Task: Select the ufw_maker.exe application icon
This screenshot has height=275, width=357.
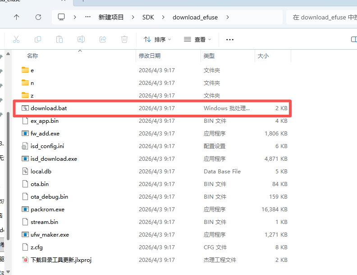Action: click(25, 234)
